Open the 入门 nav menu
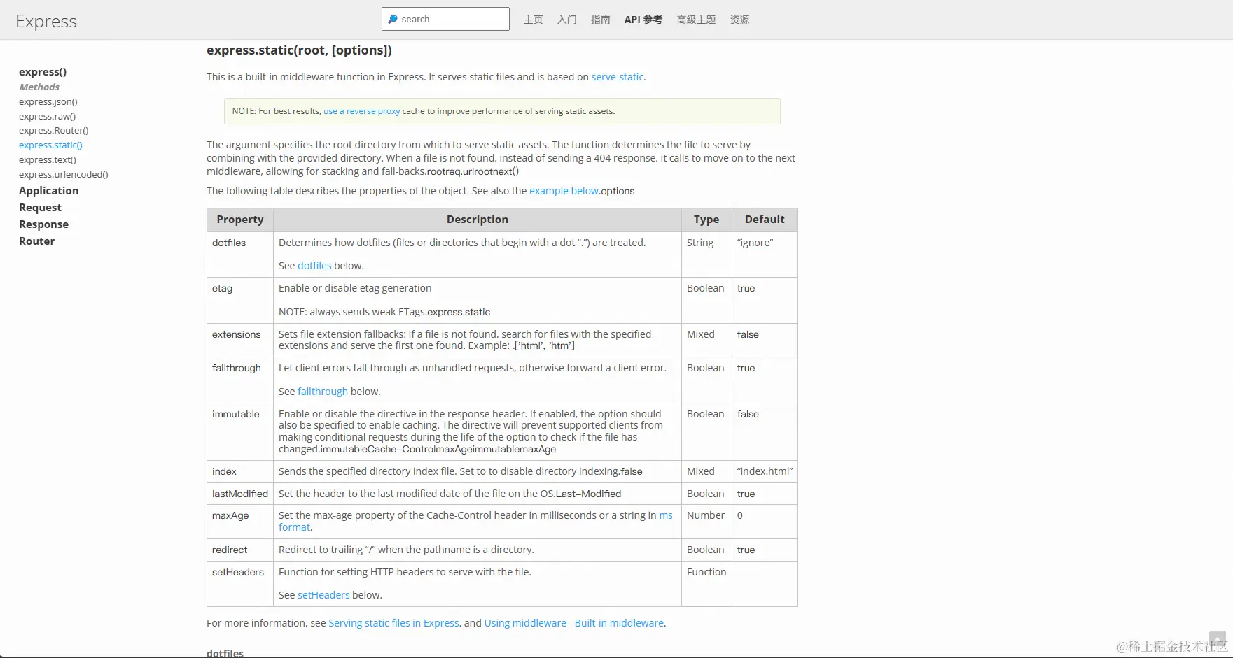 coord(567,20)
